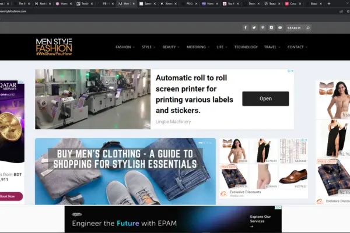The image size is (350, 233).
Task: Open a new browser tab
Action: click(329, 4)
